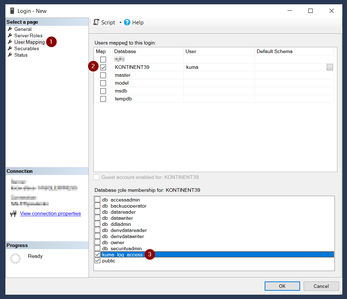Click the wrench icon beside Server Roles
The height and width of the screenshot is (299, 347).
(x=10, y=35)
